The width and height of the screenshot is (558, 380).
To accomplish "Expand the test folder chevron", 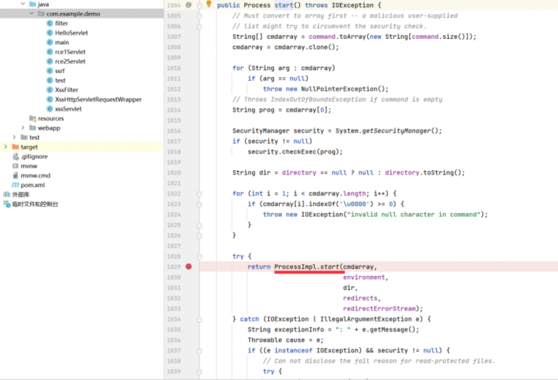I will pyautogui.click(x=14, y=137).
